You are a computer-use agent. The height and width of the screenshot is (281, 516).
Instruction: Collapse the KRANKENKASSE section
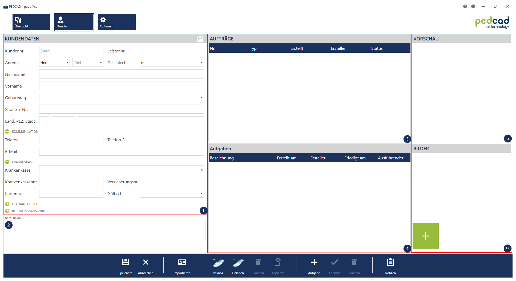[x=7, y=162]
